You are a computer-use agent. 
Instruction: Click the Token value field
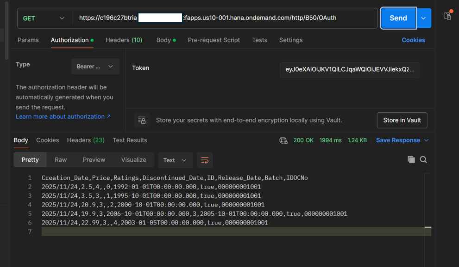click(x=350, y=70)
